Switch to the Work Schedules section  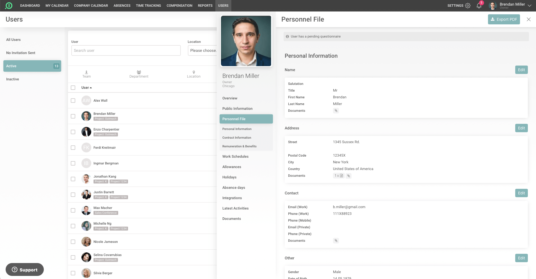(235, 157)
